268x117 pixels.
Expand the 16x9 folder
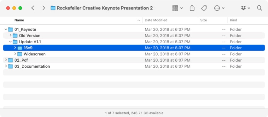click(x=15, y=48)
